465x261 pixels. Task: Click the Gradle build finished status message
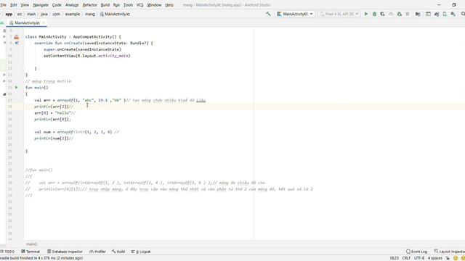click(x=41, y=258)
